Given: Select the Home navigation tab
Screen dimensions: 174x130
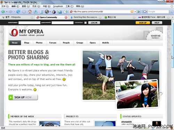Looking at the screenshot, I should coord(15,43).
